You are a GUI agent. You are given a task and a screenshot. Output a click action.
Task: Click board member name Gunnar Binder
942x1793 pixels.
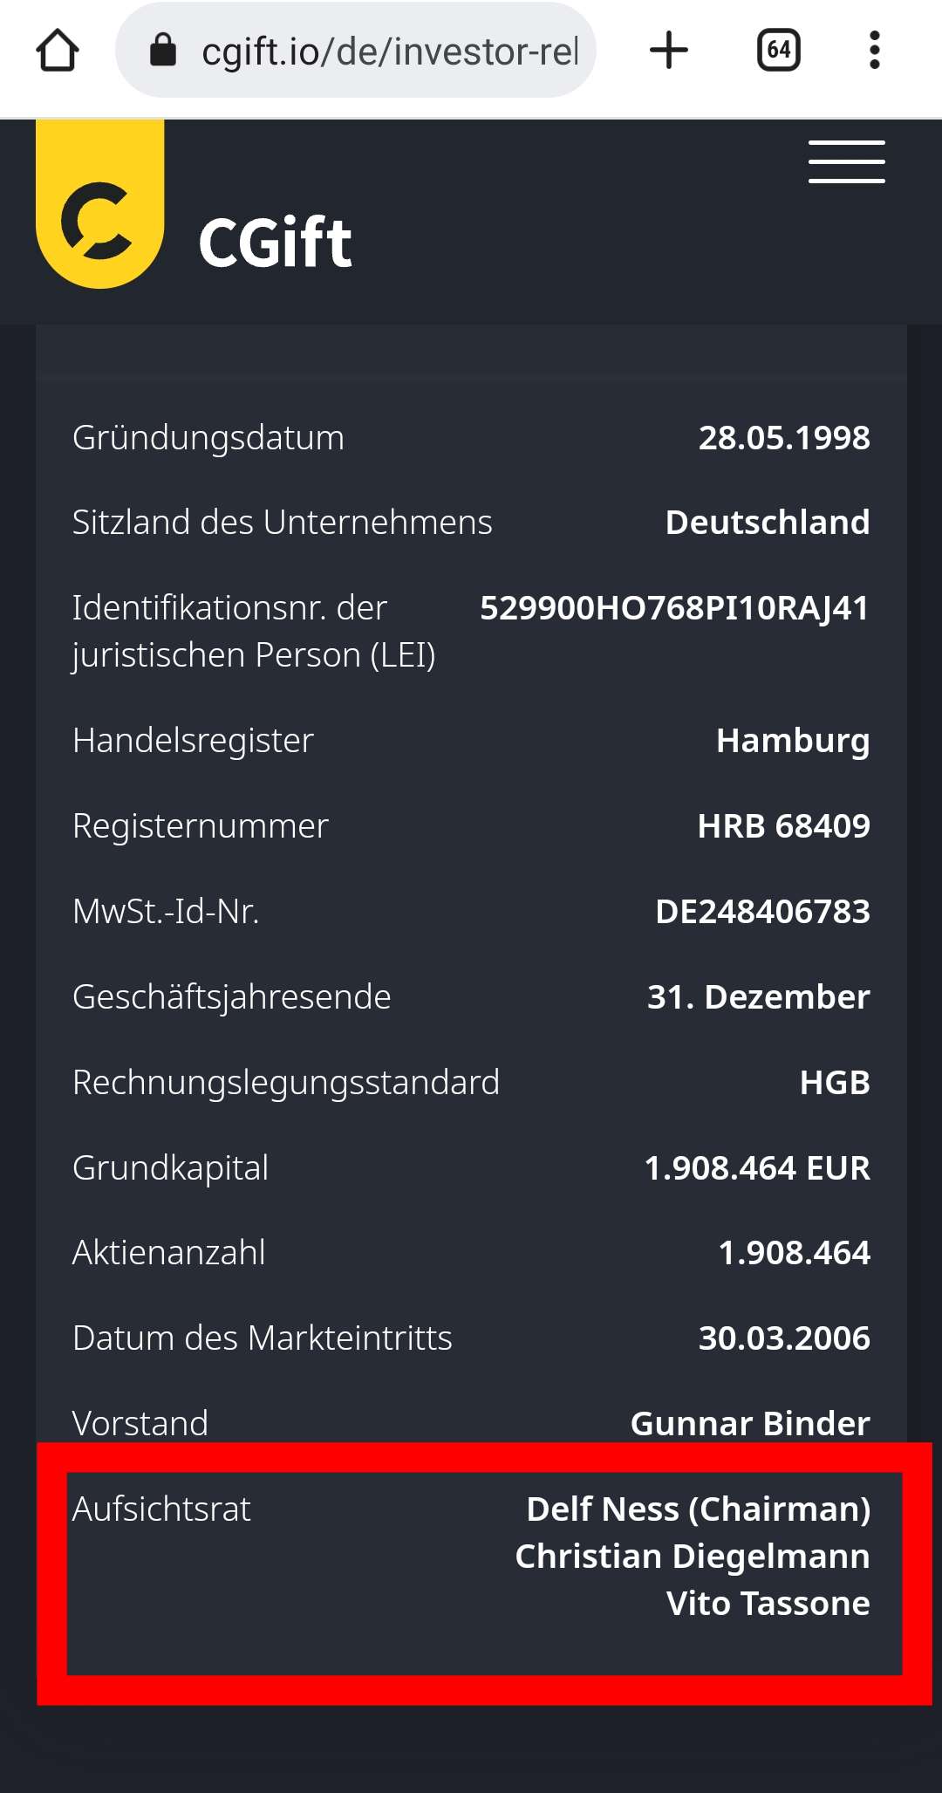point(750,1423)
